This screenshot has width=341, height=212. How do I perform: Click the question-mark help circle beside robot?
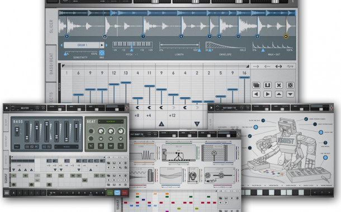coord(325,143)
